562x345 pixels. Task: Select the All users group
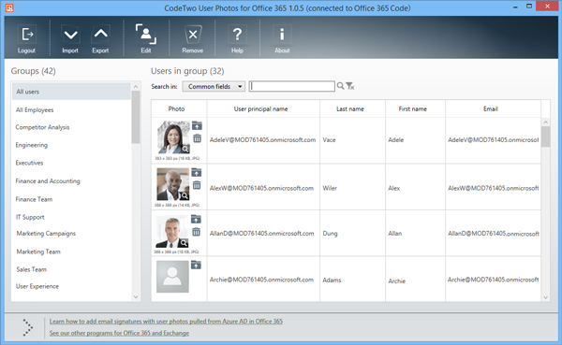(71, 92)
